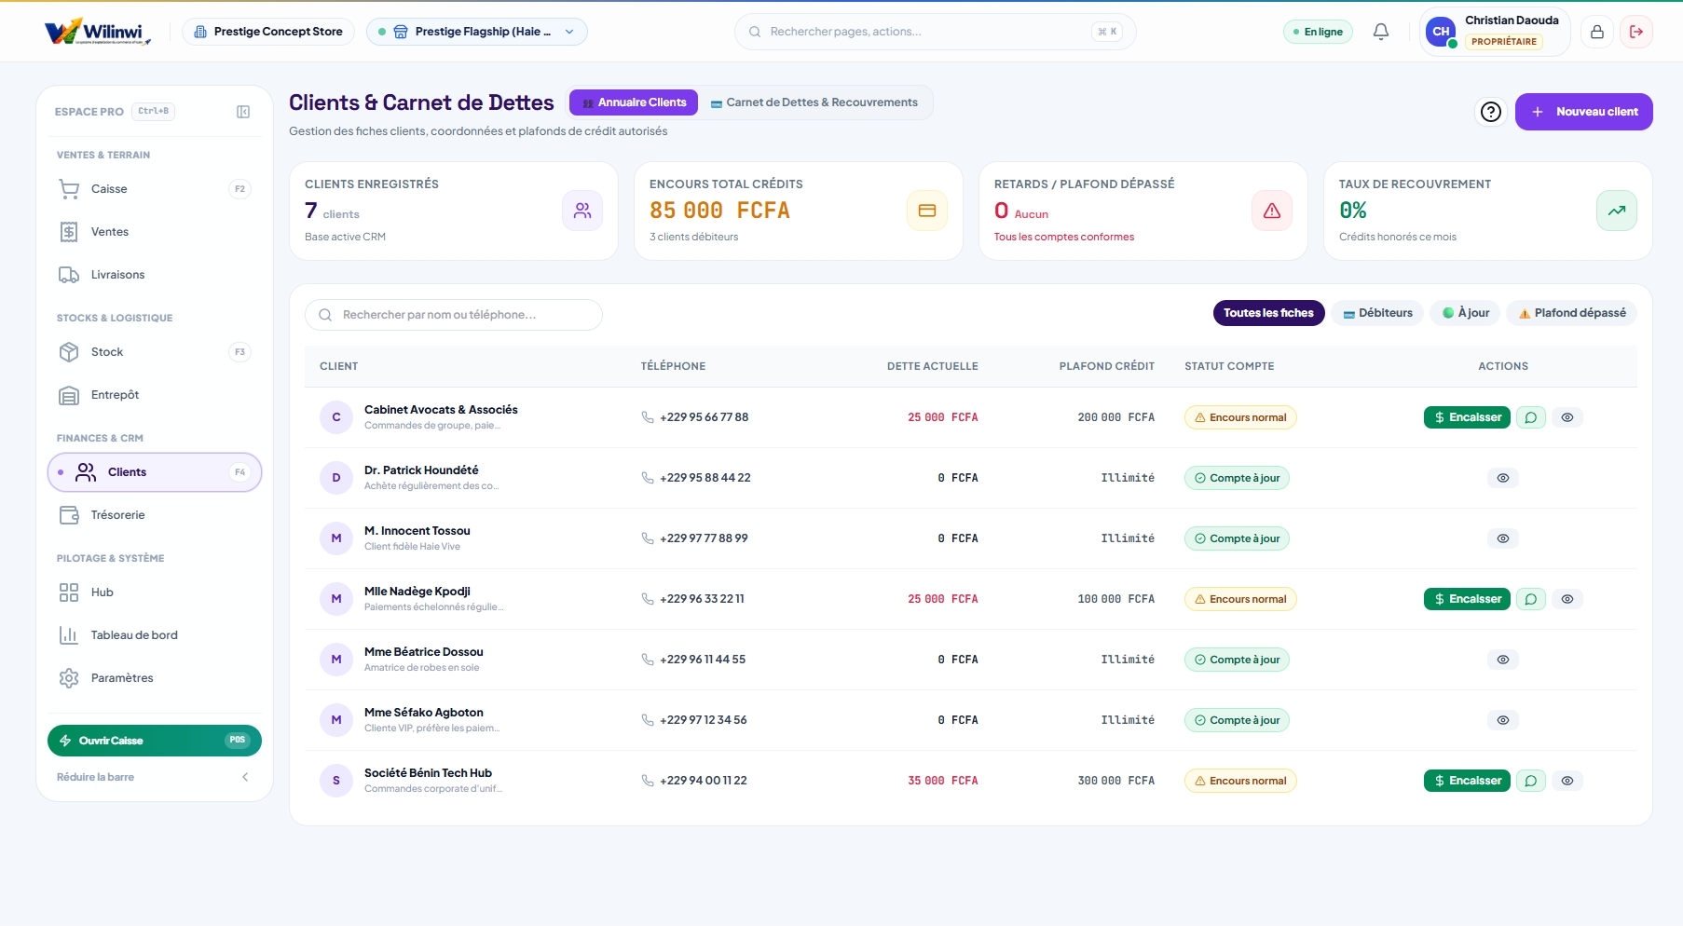
Task: View details eye for Mme Béatrice Dossou
Action: coord(1503,660)
